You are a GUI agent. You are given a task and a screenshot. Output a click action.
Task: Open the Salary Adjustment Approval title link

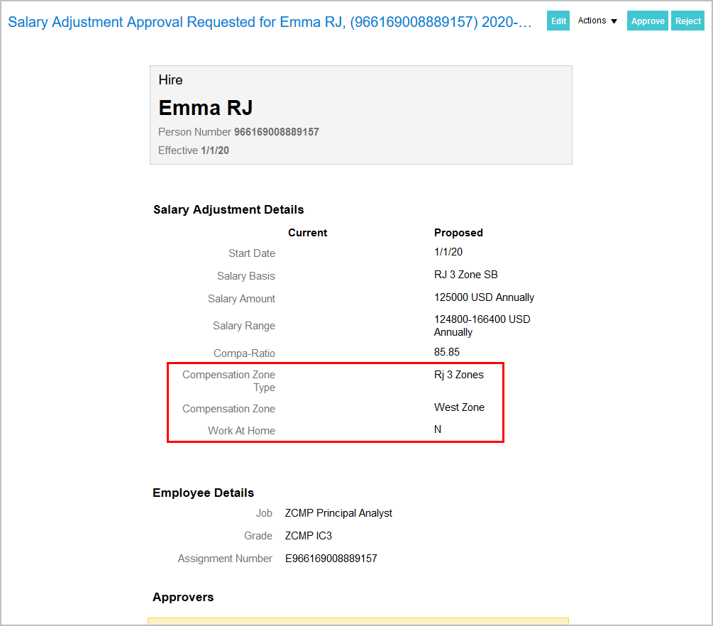click(270, 22)
